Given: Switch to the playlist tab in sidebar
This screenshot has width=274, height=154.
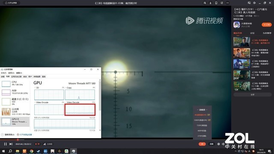Looking at the screenshot, I should [238, 33].
